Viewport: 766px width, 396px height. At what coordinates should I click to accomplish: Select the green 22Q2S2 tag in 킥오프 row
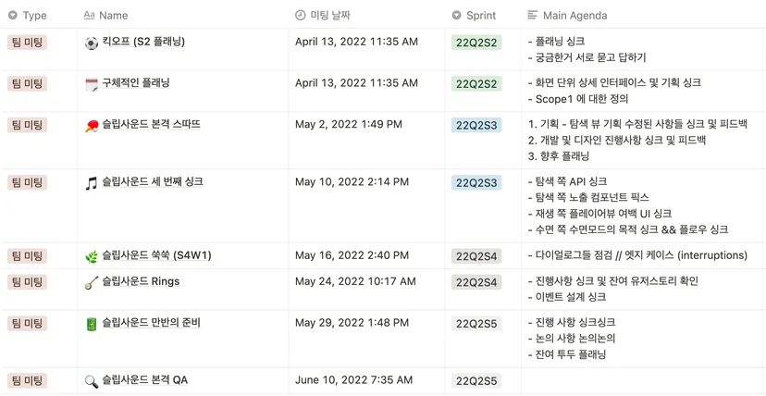476,43
